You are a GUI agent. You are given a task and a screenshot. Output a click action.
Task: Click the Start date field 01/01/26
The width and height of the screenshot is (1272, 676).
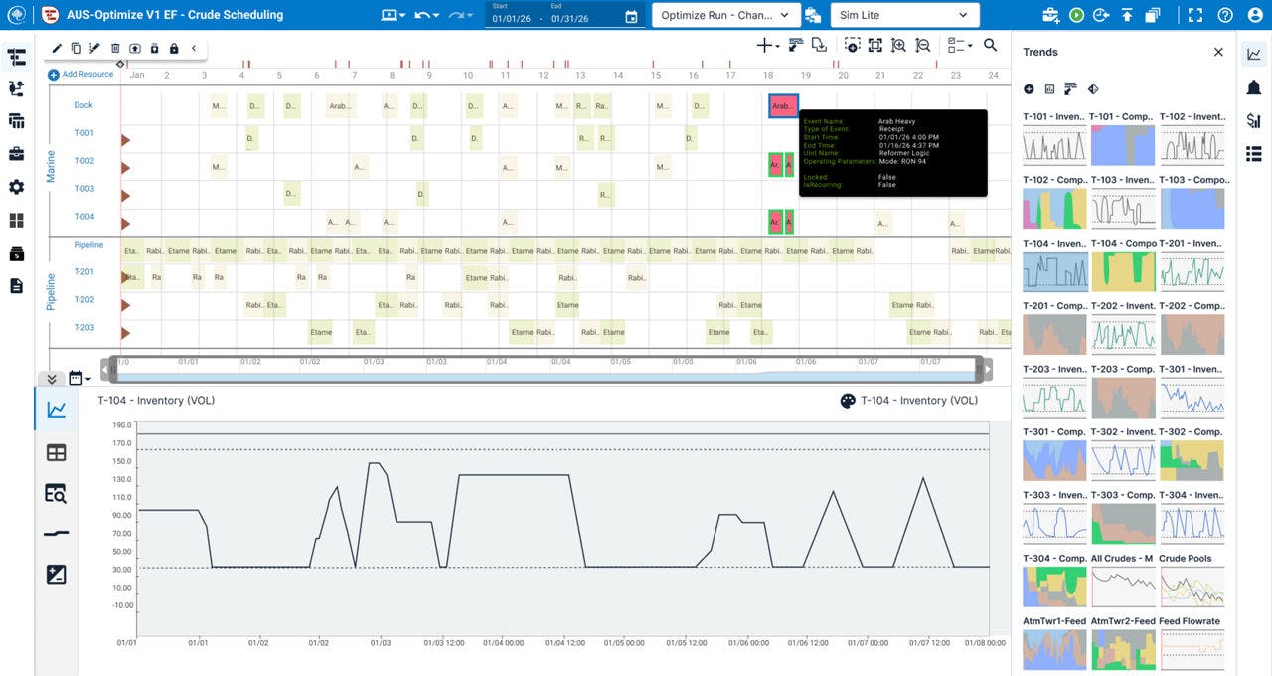tap(514, 19)
